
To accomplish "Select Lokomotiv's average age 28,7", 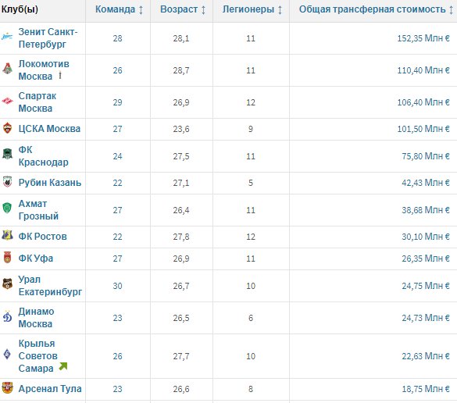I will pos(181,70).
